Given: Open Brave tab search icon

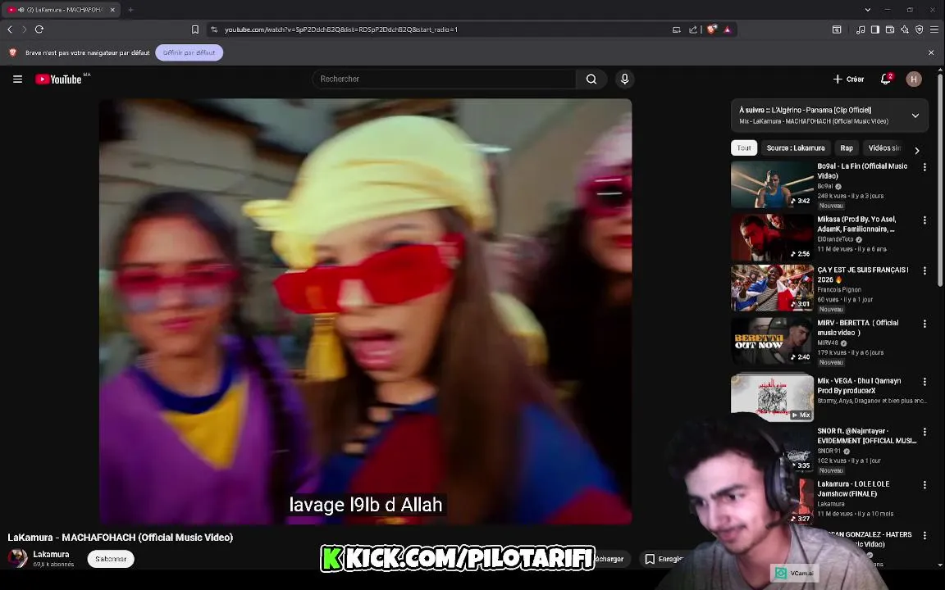Looking at the screenshot, I should [x=837, y=29].
